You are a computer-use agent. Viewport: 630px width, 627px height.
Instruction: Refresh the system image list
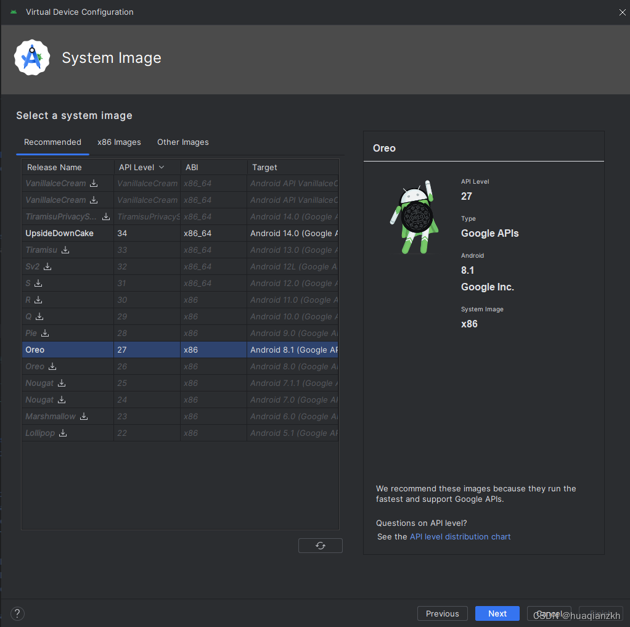coord(320,546)
